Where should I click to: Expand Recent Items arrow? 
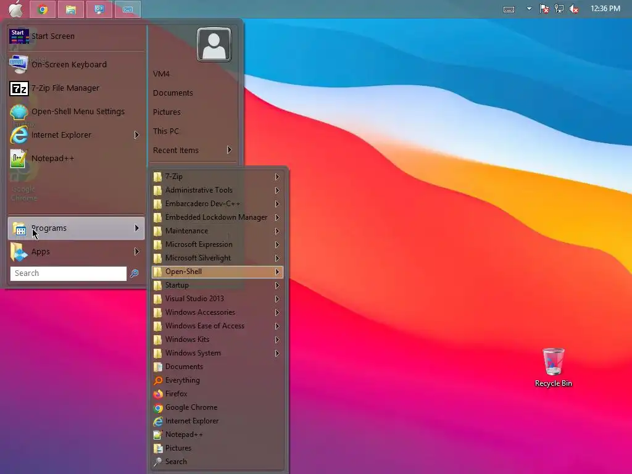tap(230, 150)
